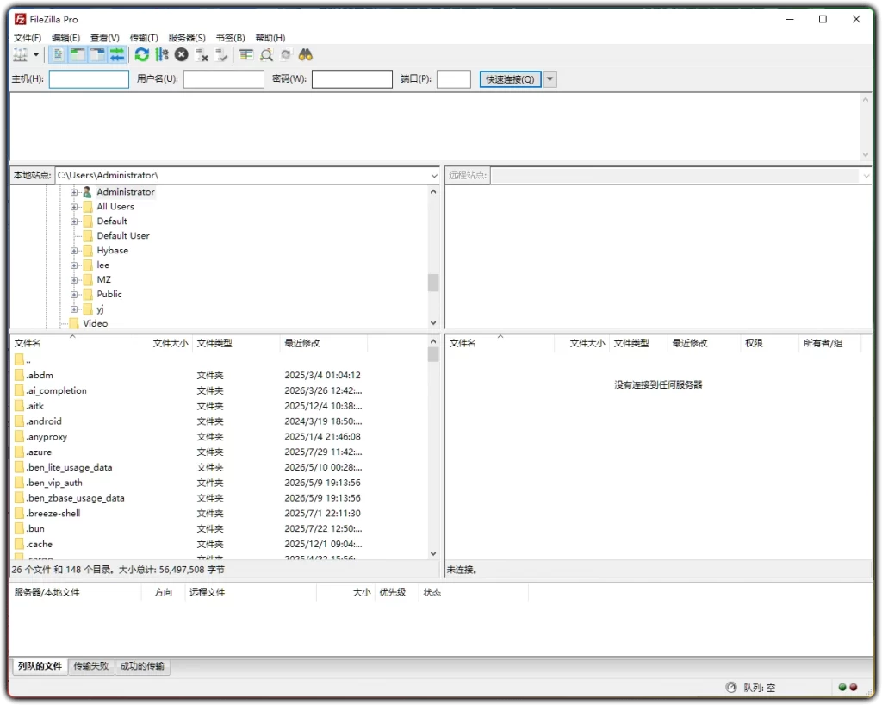Select the .cache folder
Viewport: 882px width, 705px height.
39,544
